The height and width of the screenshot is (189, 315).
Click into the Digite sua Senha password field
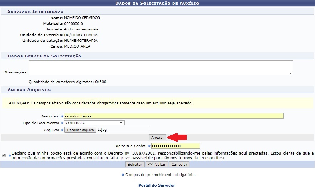tap(175, 146)
